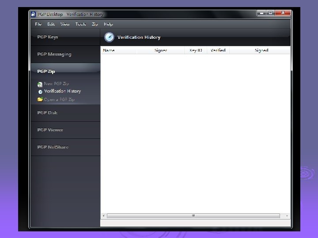Select Verification History link in sidebar
This screenshot has height=238, width=318.
click(x=62, y=91)
